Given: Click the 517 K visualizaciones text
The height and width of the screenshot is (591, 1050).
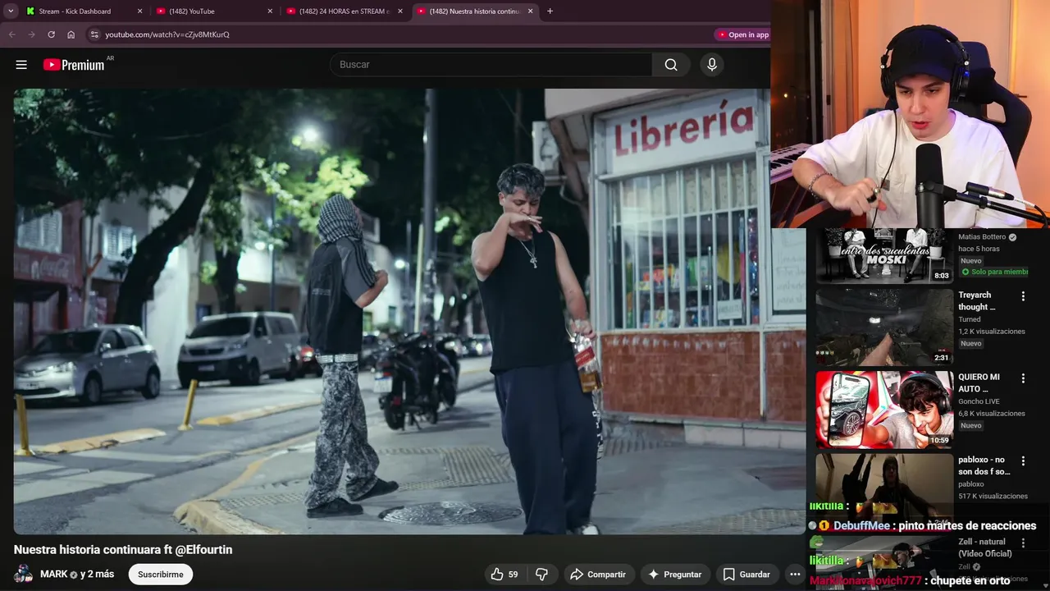Looking at the screenshot, I should click(993, 496).
